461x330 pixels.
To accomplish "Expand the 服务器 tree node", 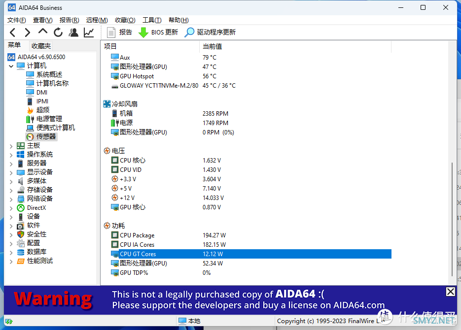I will (11, 164).
